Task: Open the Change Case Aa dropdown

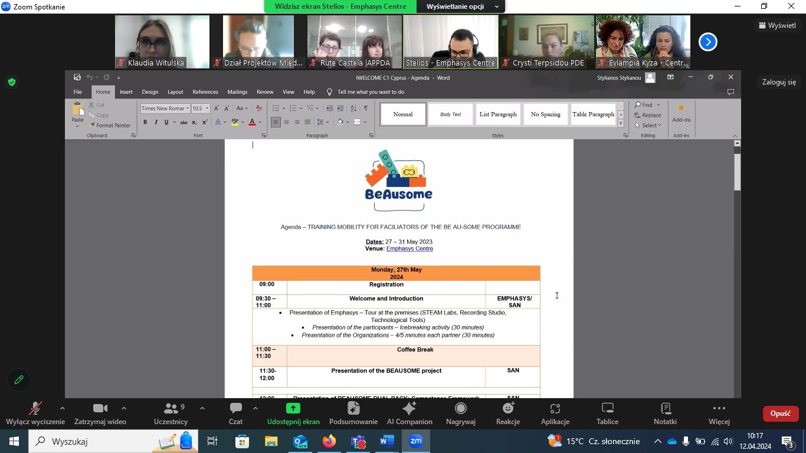Action: [242, 109]
